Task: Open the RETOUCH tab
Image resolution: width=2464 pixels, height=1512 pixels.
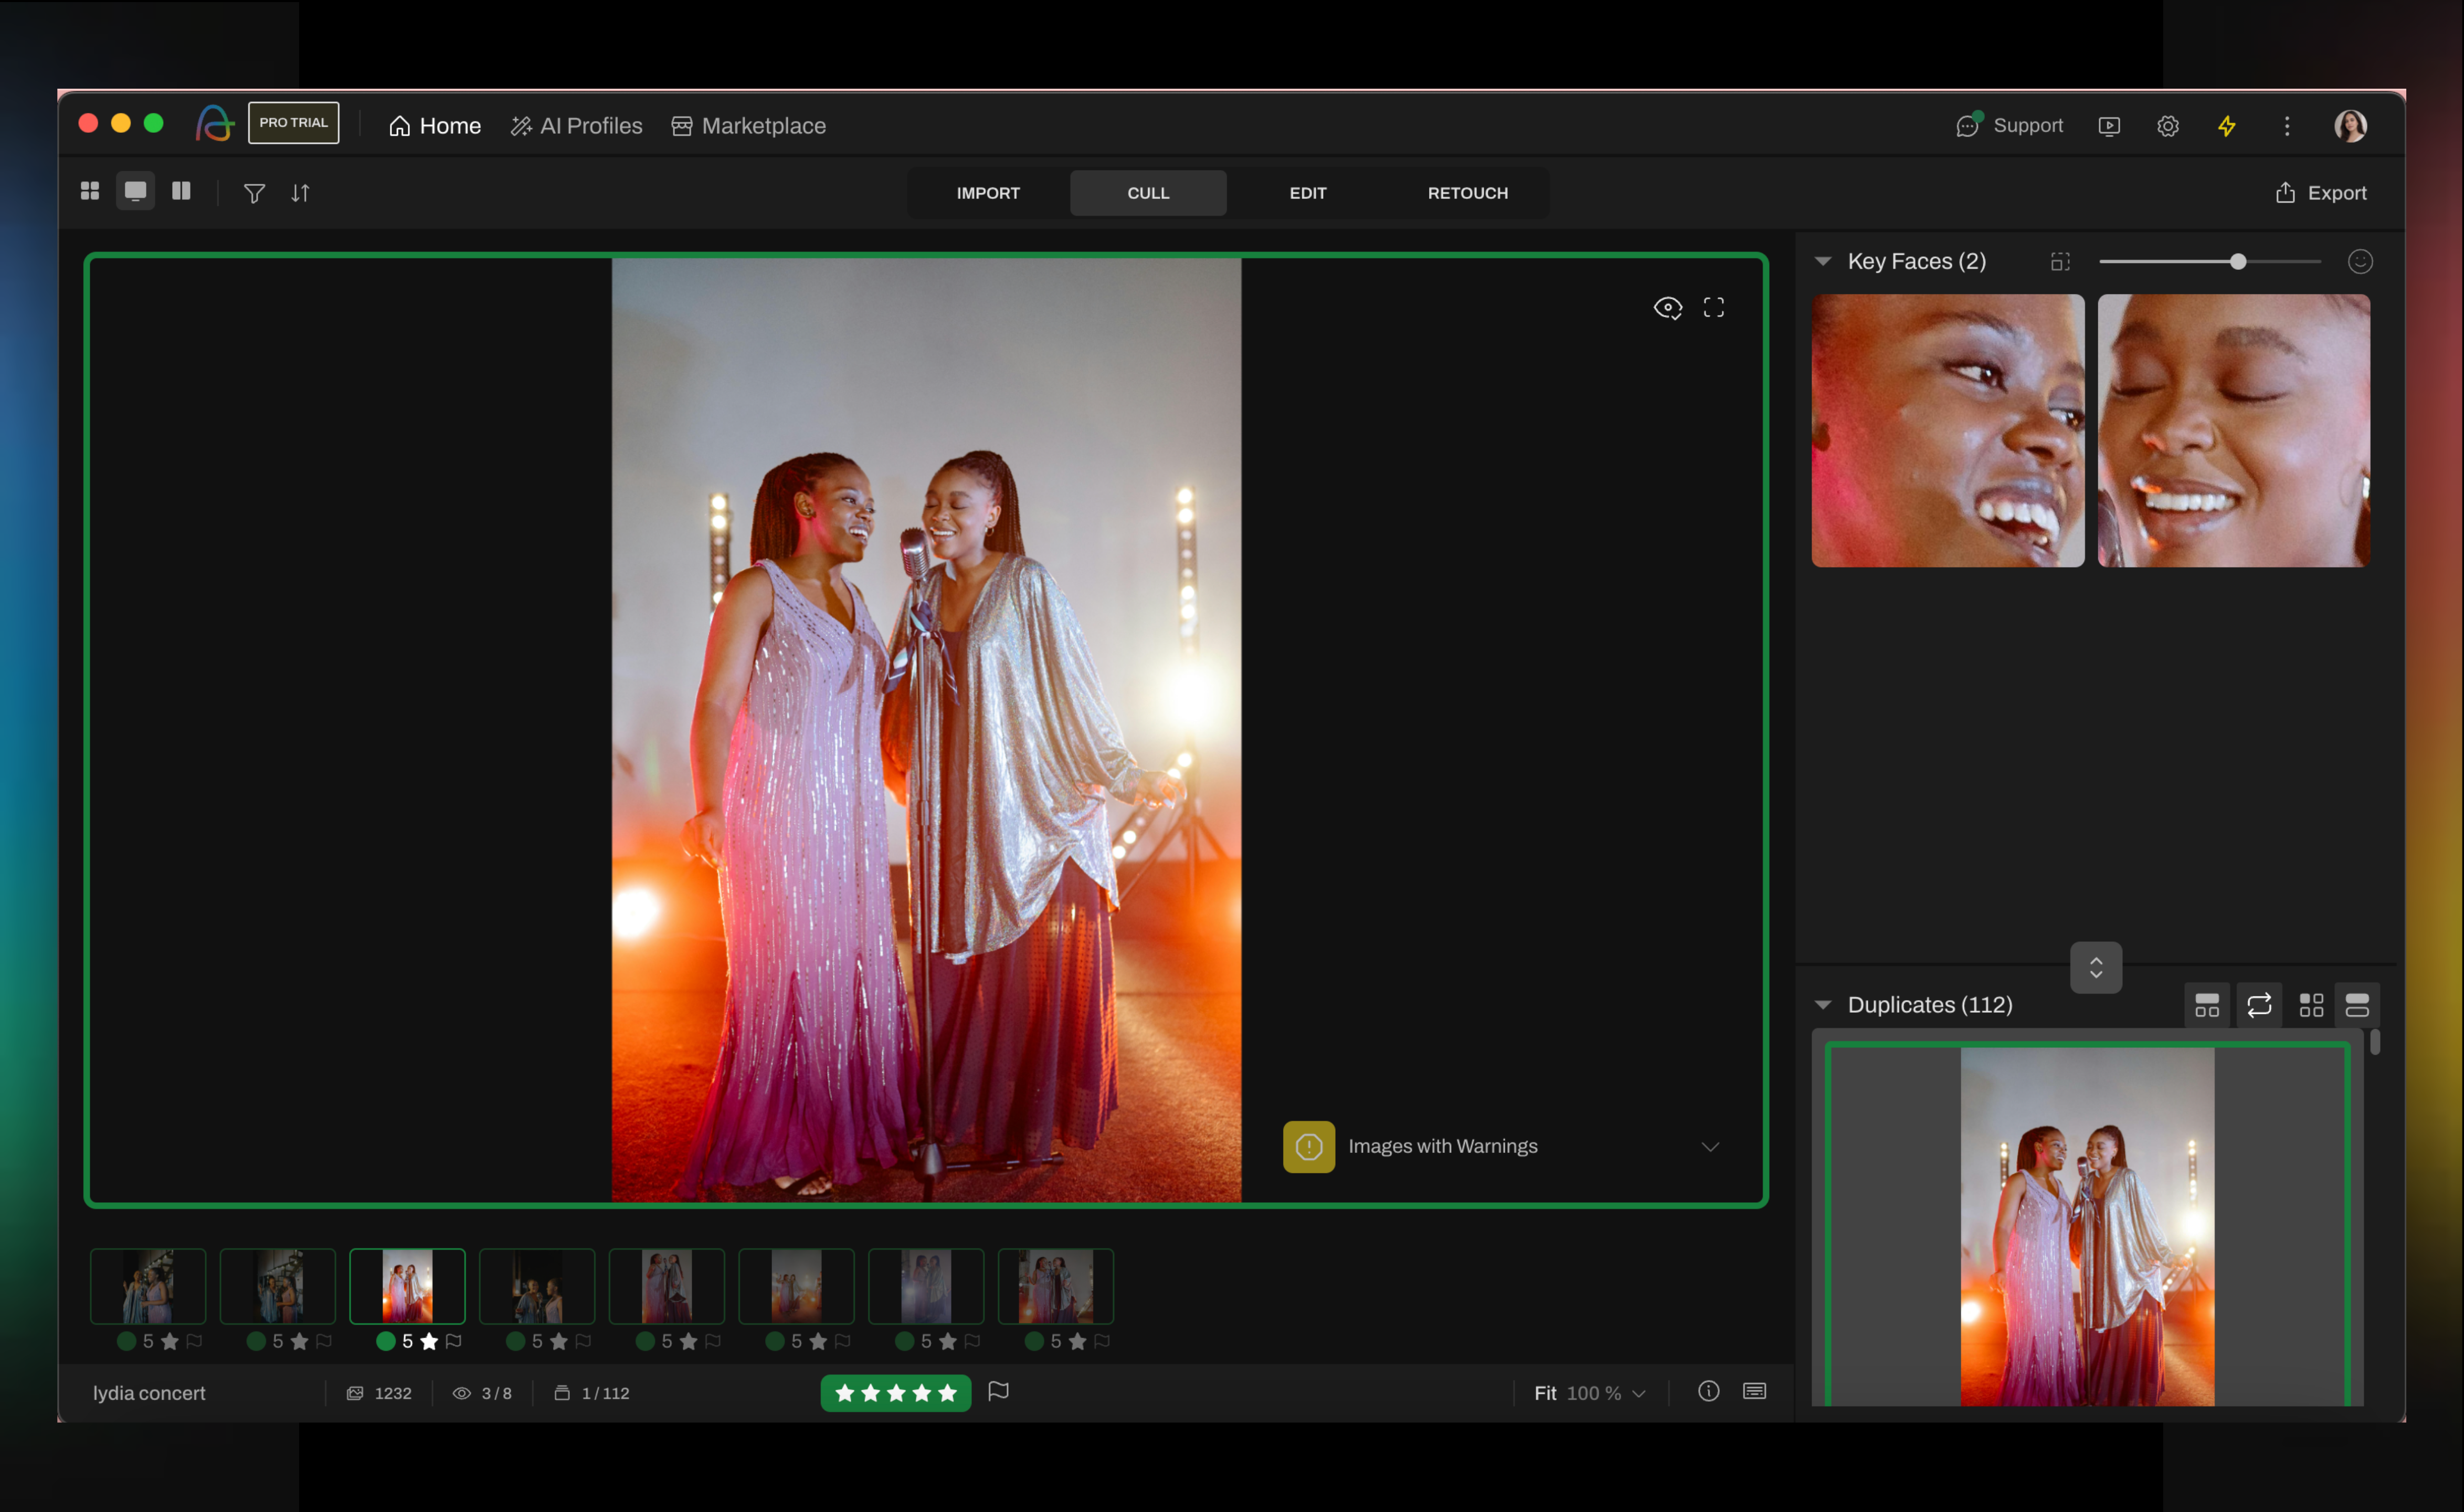Action: [x=1467, y=193]
